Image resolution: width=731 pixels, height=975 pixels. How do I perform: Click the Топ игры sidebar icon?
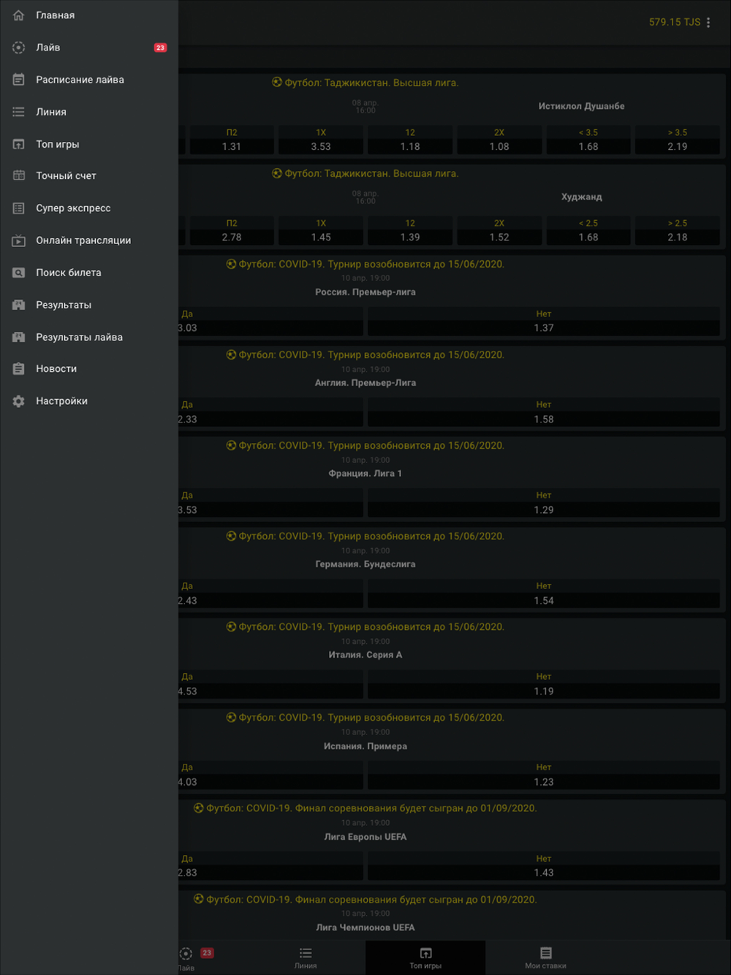(19, 144)
